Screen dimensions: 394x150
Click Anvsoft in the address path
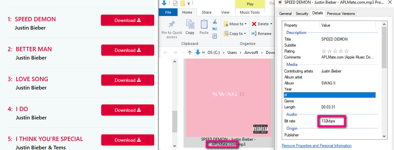[x=251, y=53]
